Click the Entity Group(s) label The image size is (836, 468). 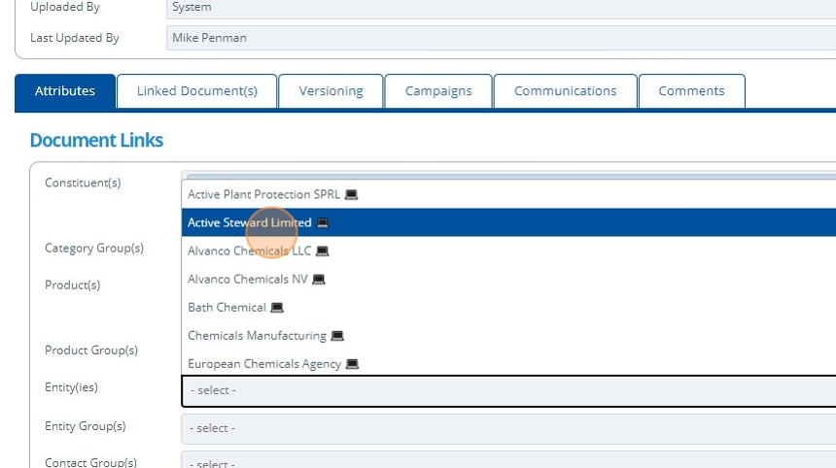click(x=86, y=426)
